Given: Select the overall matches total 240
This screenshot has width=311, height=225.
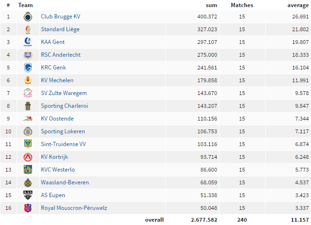Looking at the screenshot, I should coord(242,220).
